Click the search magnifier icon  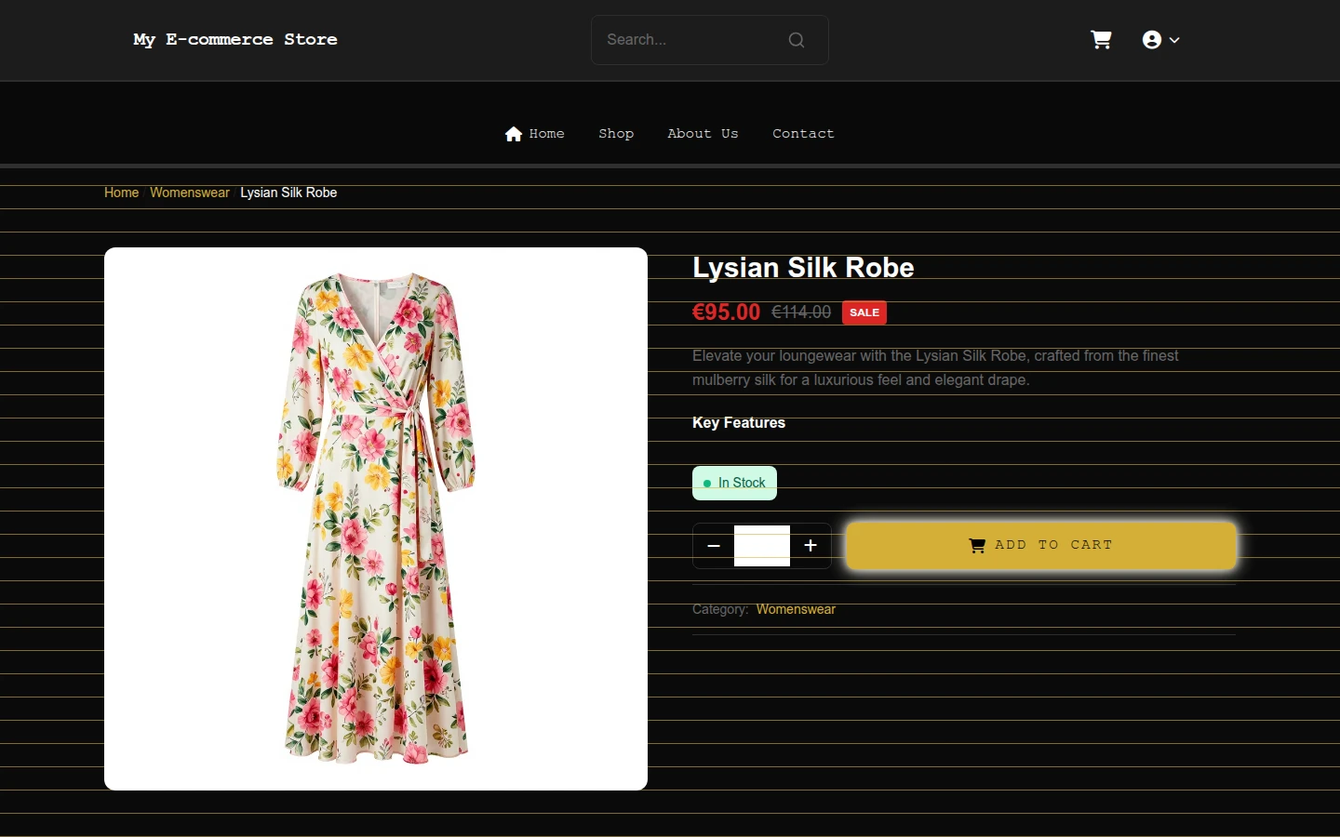pos(797,40)
